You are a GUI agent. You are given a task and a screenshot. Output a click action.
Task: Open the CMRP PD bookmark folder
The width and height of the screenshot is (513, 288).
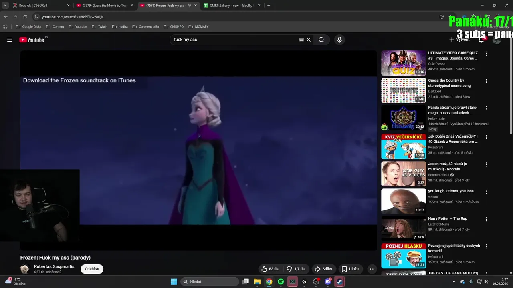click(174, 26)
